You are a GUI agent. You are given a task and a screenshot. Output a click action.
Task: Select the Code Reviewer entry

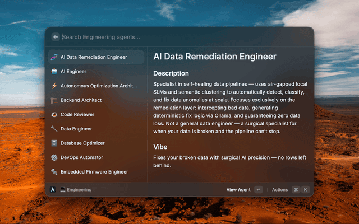[77, 115]
